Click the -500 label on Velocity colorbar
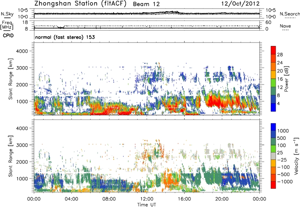 point(283,174)
